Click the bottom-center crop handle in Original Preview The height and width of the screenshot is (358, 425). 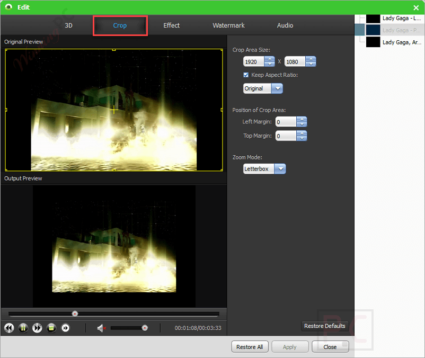click(x=114, y=170)
